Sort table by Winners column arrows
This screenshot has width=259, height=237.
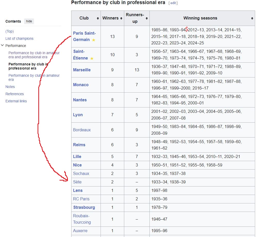121,18
